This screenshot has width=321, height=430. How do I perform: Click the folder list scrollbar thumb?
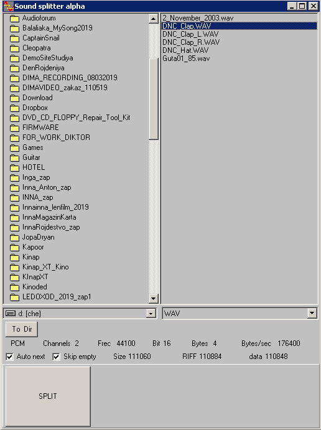(x=153, y=99)
